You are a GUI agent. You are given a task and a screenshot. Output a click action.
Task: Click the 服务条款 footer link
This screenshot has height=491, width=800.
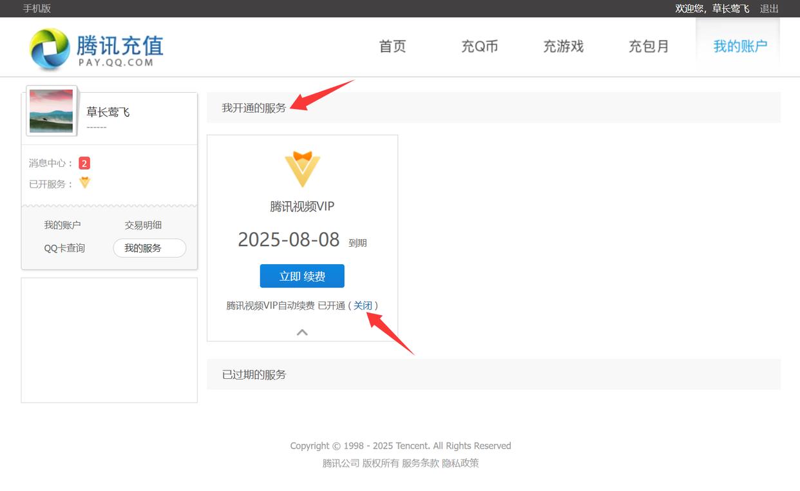tap(421, 463)
